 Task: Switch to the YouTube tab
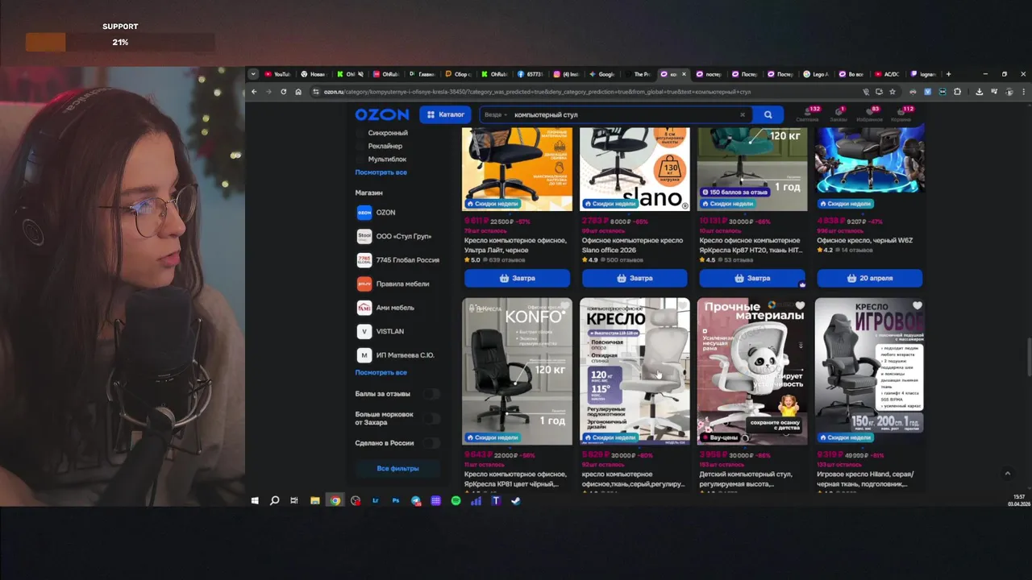point(277,74)
